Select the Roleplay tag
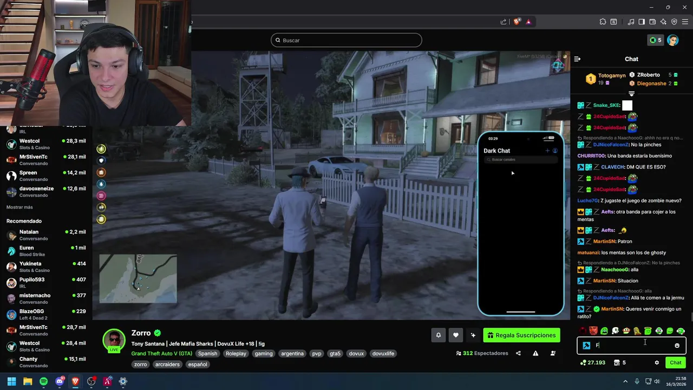 click(236, 354)
